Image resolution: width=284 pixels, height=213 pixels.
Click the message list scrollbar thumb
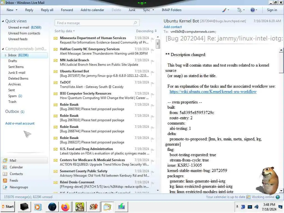point(158,44)
